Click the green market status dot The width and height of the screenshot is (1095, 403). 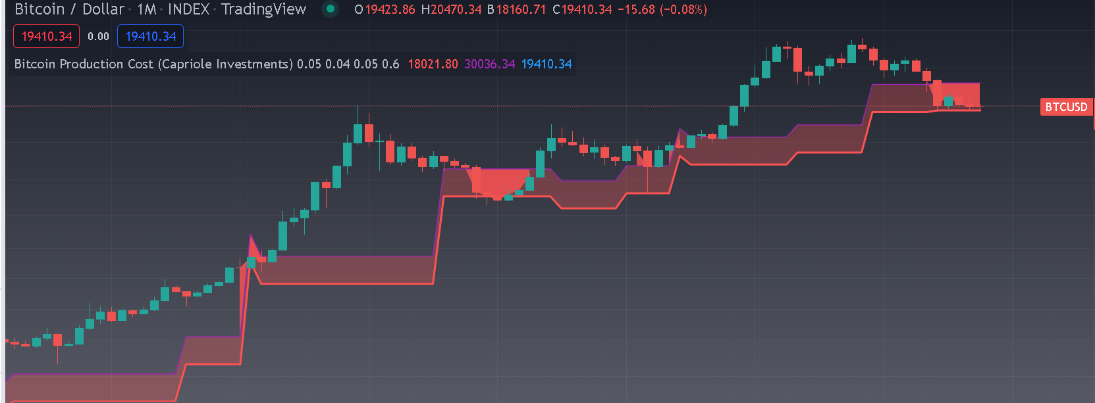coord(331,9)
